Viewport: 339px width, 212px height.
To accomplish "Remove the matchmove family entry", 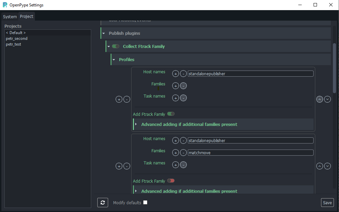I will pos(183,153).
